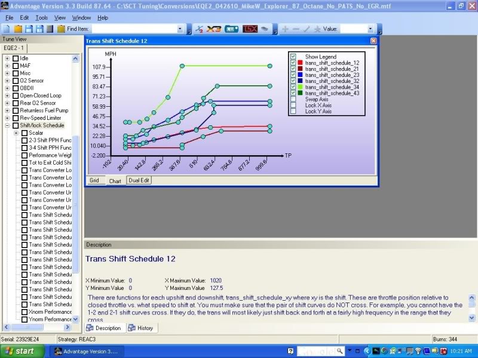Enable Swap Axis checkbox

pos(293,99)
